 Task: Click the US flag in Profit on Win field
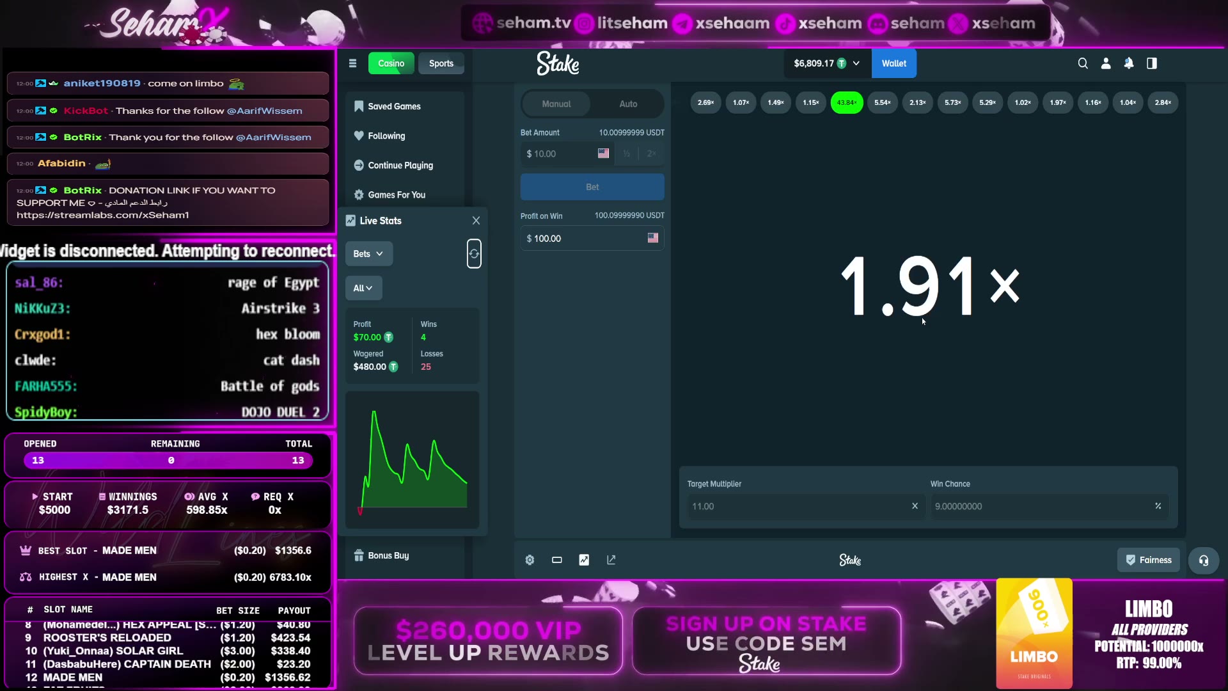pyautogui.click(x=653, y=238)
